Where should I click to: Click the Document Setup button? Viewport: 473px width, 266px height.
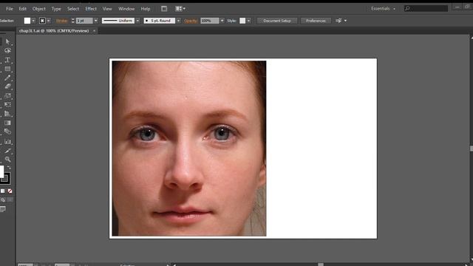click(x=277, y=21)
